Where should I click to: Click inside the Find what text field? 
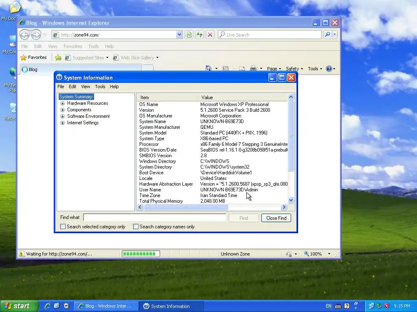coord(154,218)
